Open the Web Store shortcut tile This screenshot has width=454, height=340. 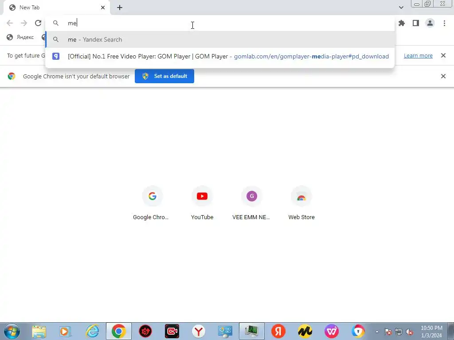coord(301,203)
